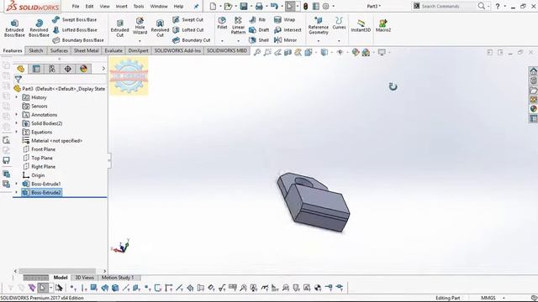The image size is (538, 302).
Task: Open Reference Geometry tool
Action: (x=319, y=26)
